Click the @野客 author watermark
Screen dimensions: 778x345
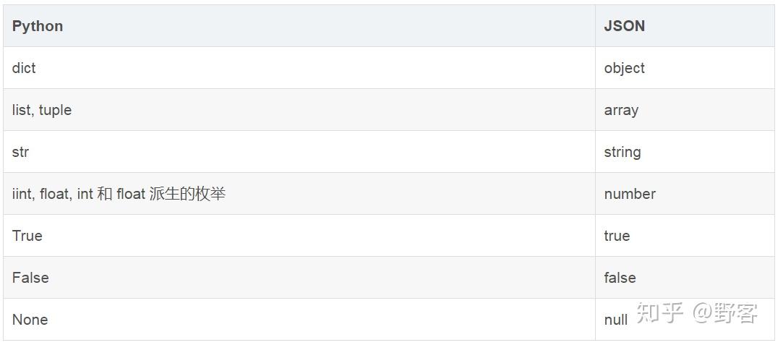[x=725, y=313]
